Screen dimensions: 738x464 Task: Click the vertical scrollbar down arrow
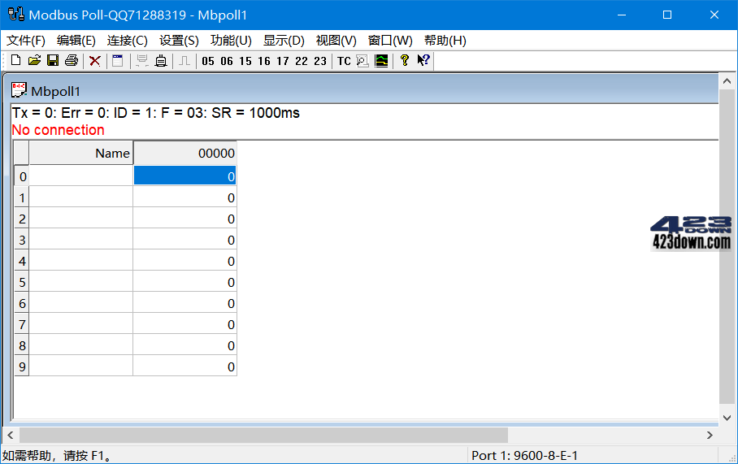point(727,418)
